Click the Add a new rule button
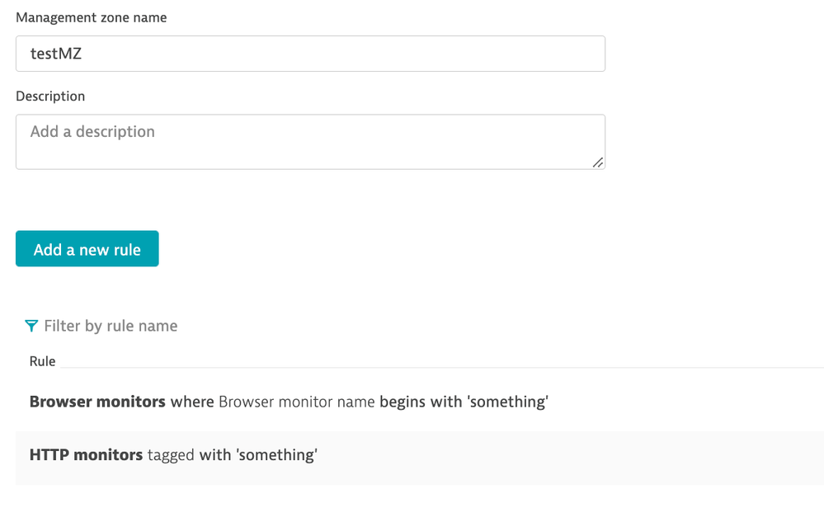 (x=87, y=249)
